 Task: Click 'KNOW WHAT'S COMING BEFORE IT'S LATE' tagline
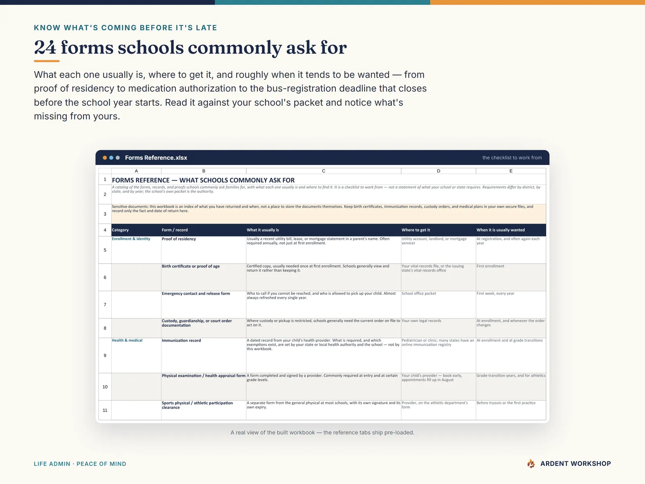click(125, 28)
